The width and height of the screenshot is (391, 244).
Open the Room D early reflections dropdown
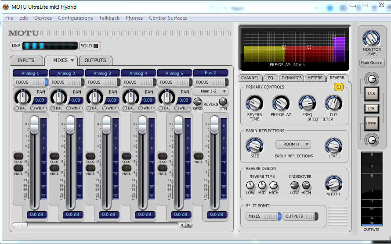[293, 144]
